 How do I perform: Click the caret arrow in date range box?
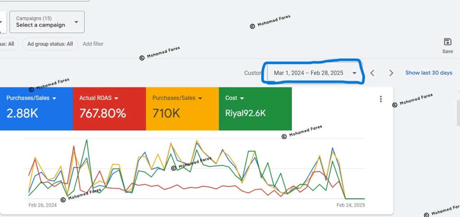(x=354, y=73)
